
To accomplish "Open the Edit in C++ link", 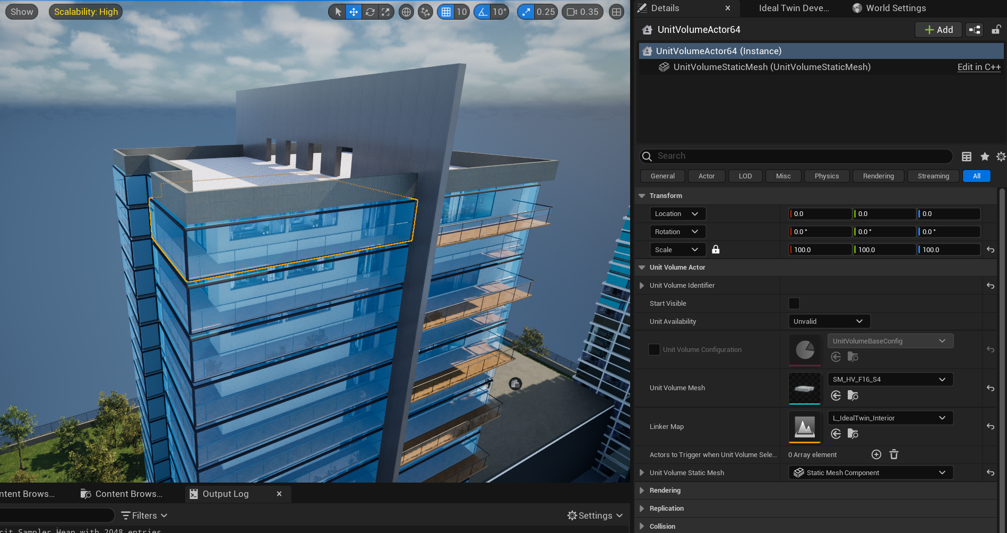I will click(978, 67).
